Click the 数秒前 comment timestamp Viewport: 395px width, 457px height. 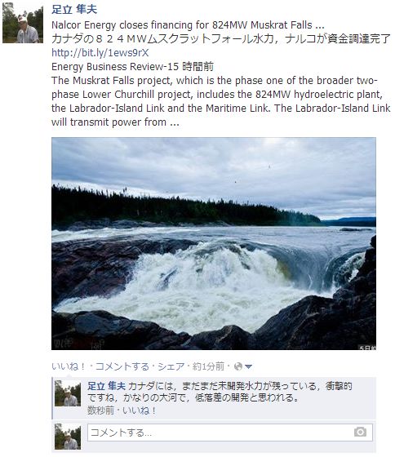coord(100,410)
